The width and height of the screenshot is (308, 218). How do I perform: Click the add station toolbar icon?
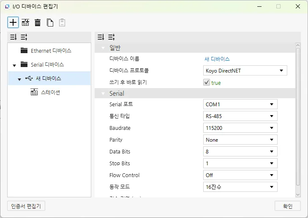(25, 22)
